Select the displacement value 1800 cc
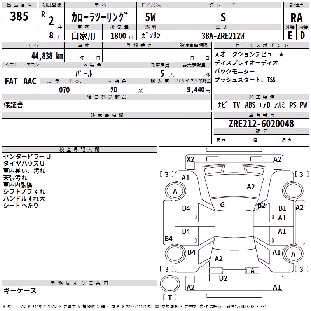Viewport: 311px width, 311px height. (x=122, y=36)
